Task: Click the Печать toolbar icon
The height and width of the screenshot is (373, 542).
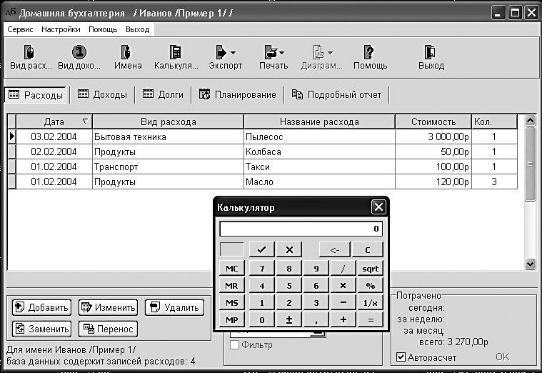Action: (x=271, y=53)
